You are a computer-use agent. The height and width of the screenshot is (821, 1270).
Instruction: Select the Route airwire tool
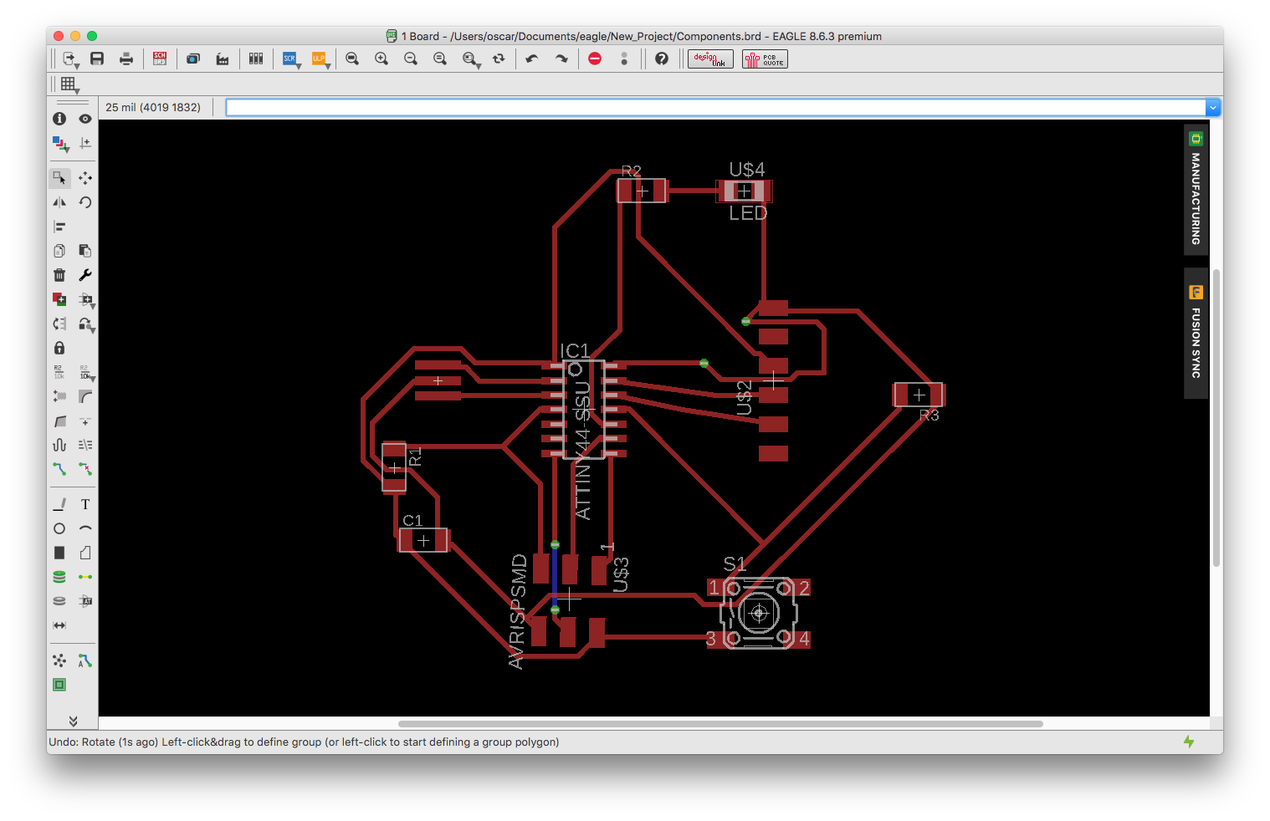[x=59, y=469]
